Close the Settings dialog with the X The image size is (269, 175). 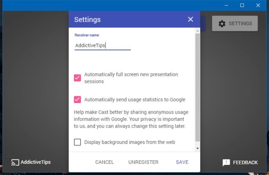191,19
